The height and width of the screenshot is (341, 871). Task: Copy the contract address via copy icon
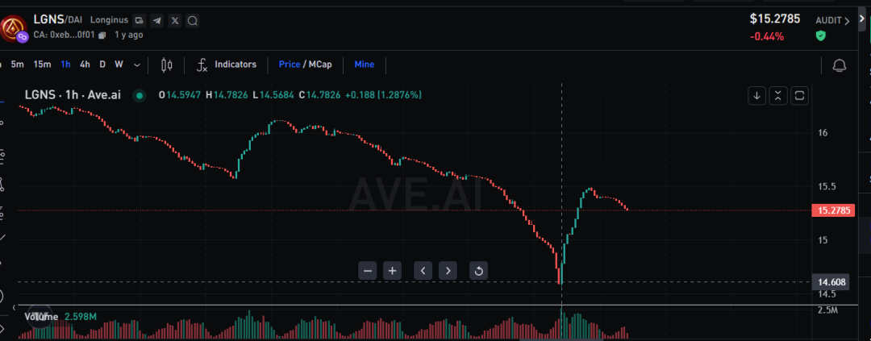[102, 35]
